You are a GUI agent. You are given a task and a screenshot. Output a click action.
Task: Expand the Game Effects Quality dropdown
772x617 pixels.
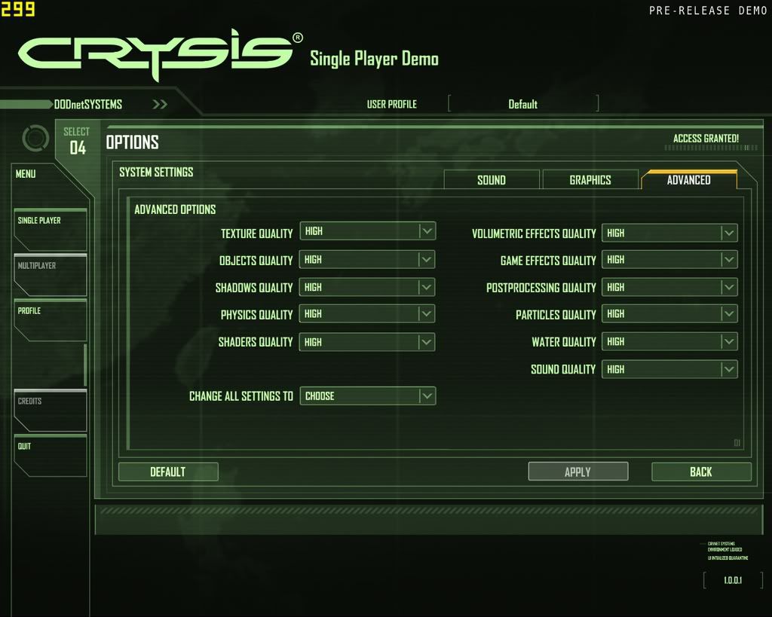669,260
